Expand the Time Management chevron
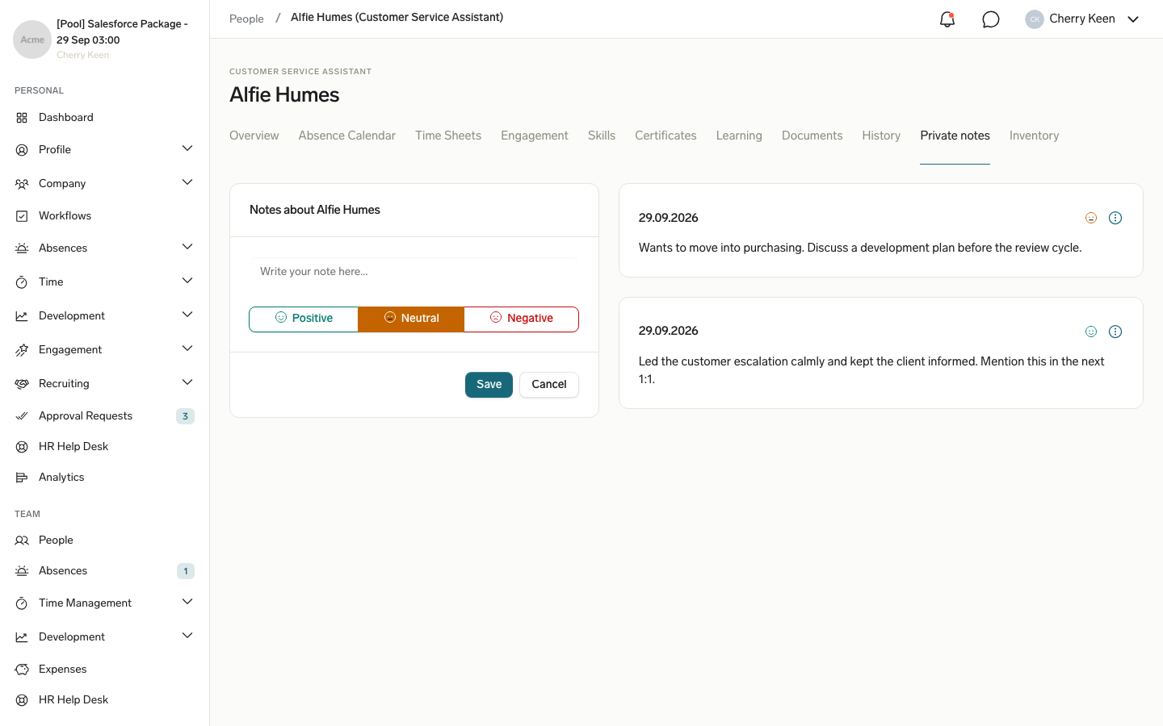The height and width of the screenshot is (726, 1163). [187, 602]
